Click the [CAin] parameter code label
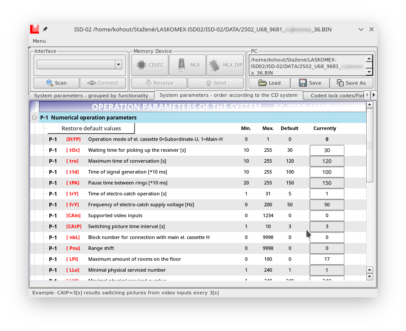Image resolution: width=406 pixels, height=331 pixels. [x=73, y=215]
